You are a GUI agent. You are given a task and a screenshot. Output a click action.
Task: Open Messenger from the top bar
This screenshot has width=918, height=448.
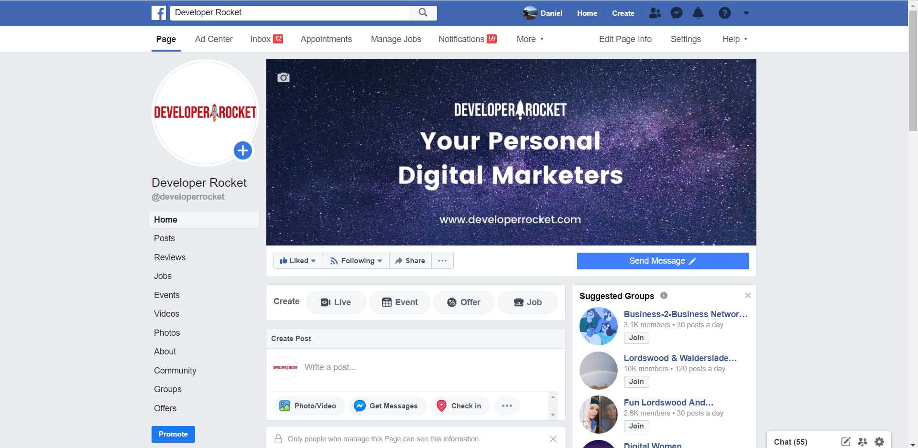676,13
